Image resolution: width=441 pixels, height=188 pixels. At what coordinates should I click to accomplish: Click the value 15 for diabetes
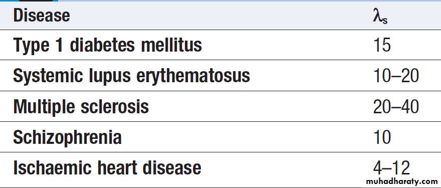382,45
